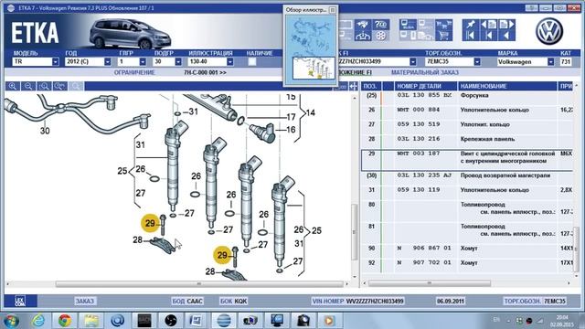Jump to first entry navigation icon
Screen dimensions: 585x329
pos(471,36)
